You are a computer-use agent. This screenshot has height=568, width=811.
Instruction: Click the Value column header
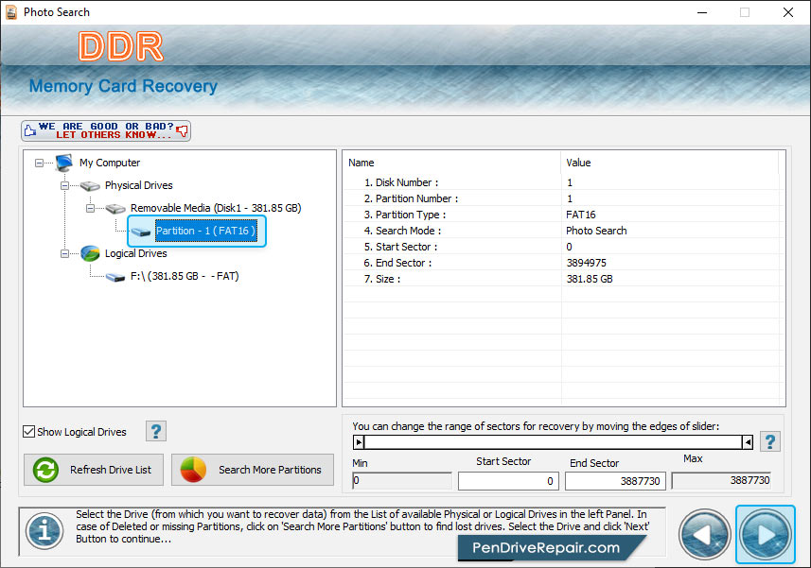(x=669, y=163)
